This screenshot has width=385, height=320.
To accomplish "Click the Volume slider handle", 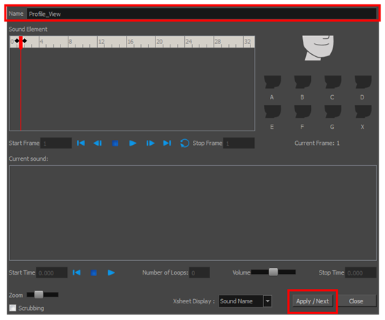I will (x=273, y=272).
